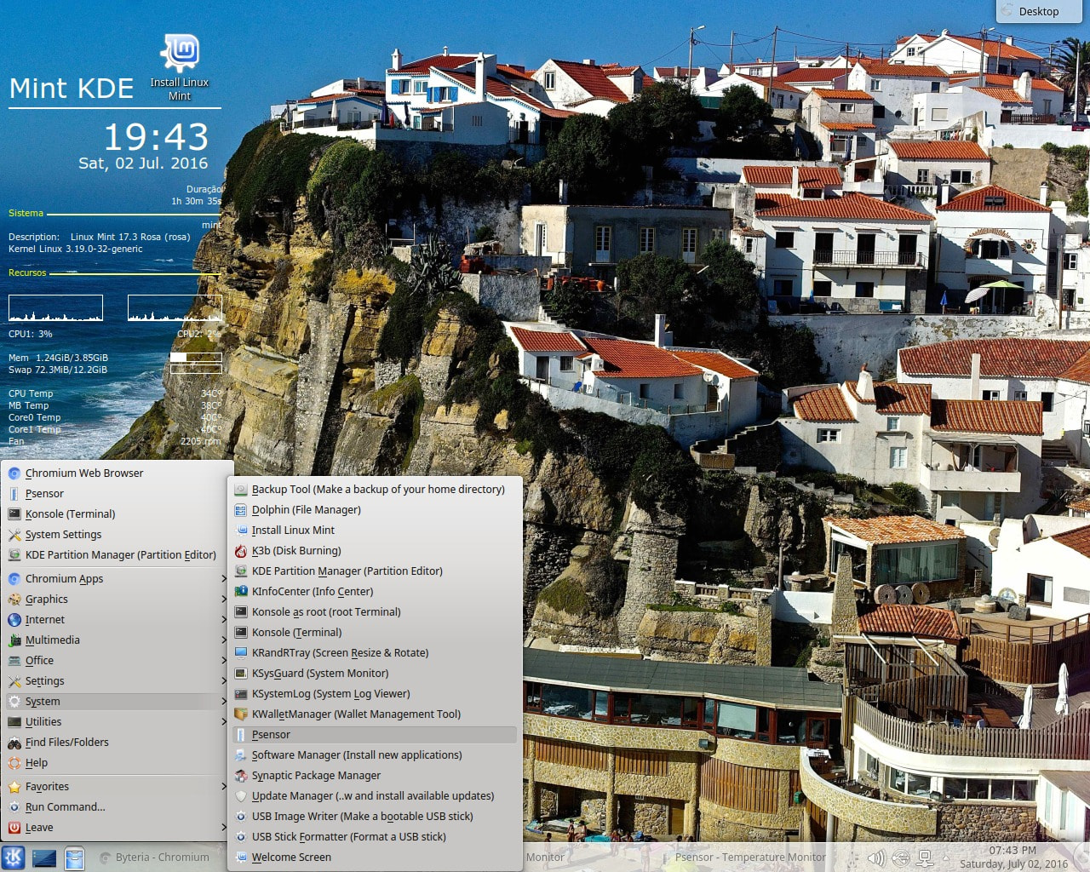
Task: Click the show desktop icon on taskbar
Action: click(x=44, y=858)
